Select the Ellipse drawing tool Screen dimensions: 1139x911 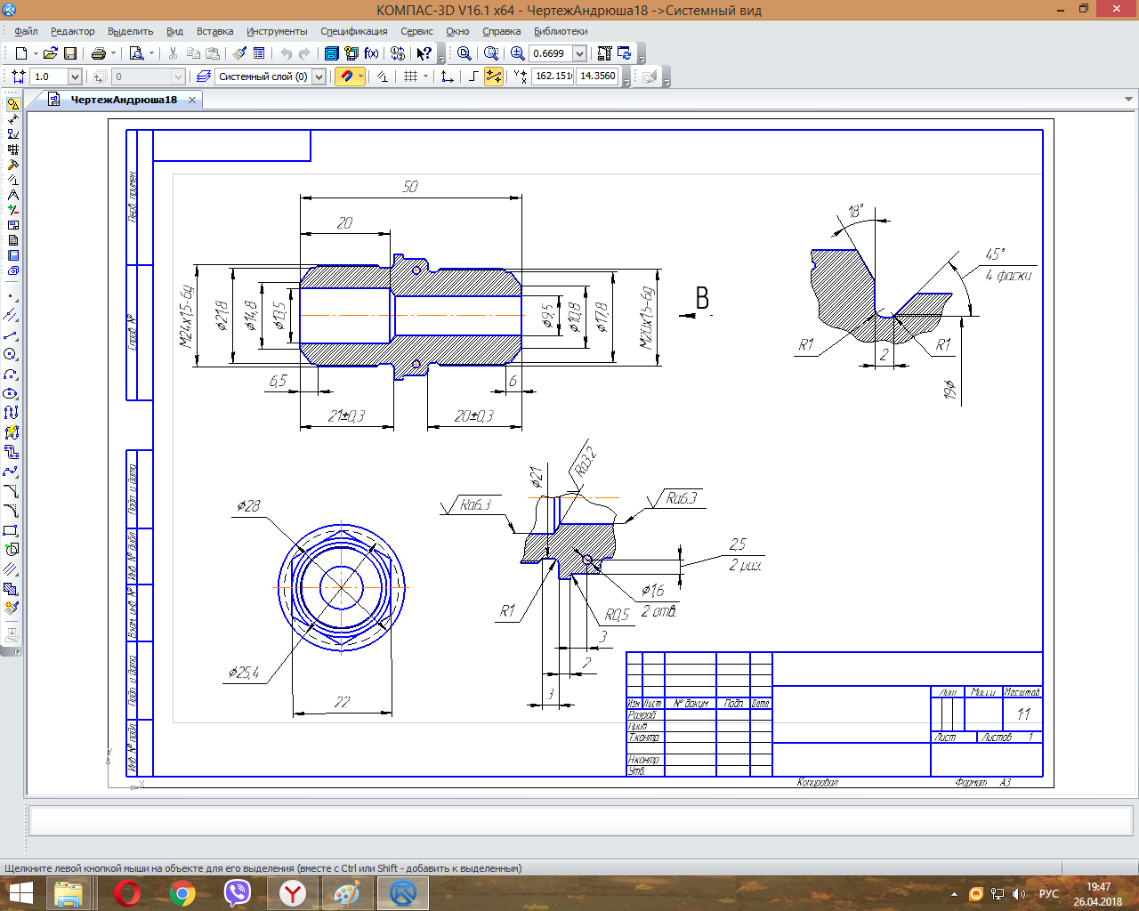11,393
